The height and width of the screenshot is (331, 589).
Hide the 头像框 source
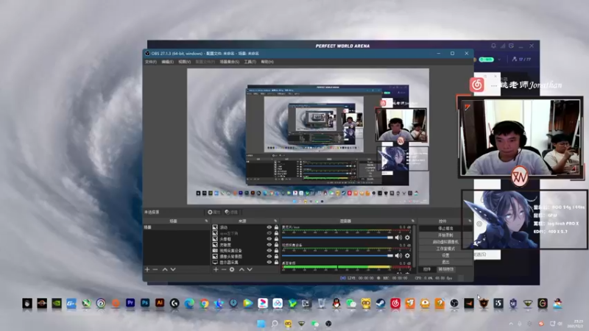click(x=269, y=238)
